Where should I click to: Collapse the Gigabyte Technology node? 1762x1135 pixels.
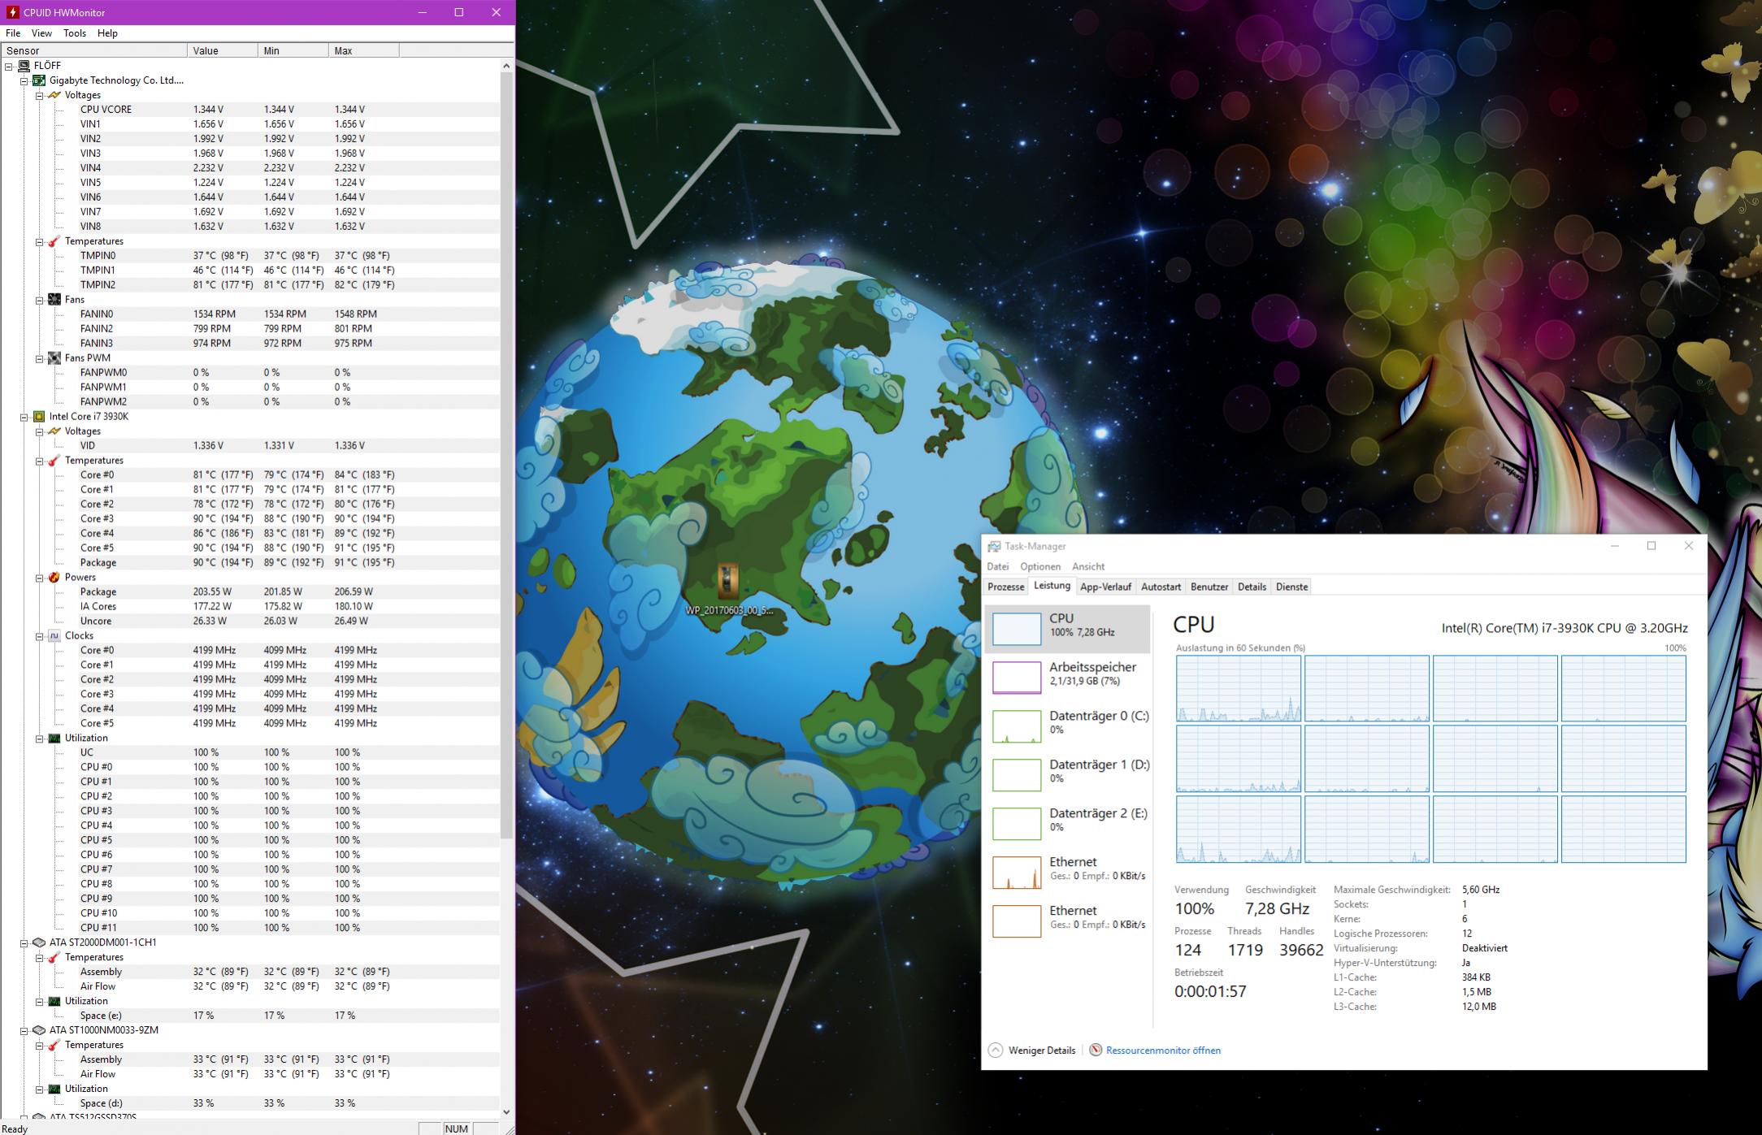(24, 80)
